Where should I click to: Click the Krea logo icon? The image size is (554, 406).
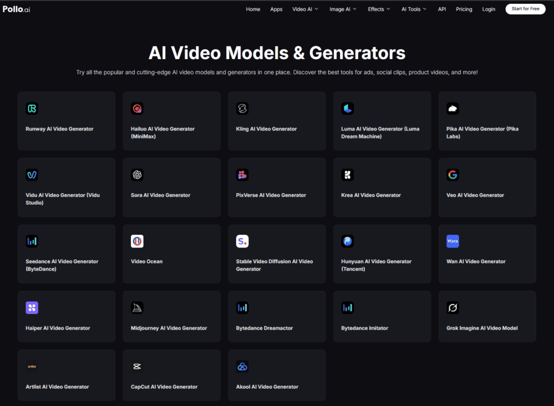347,175
